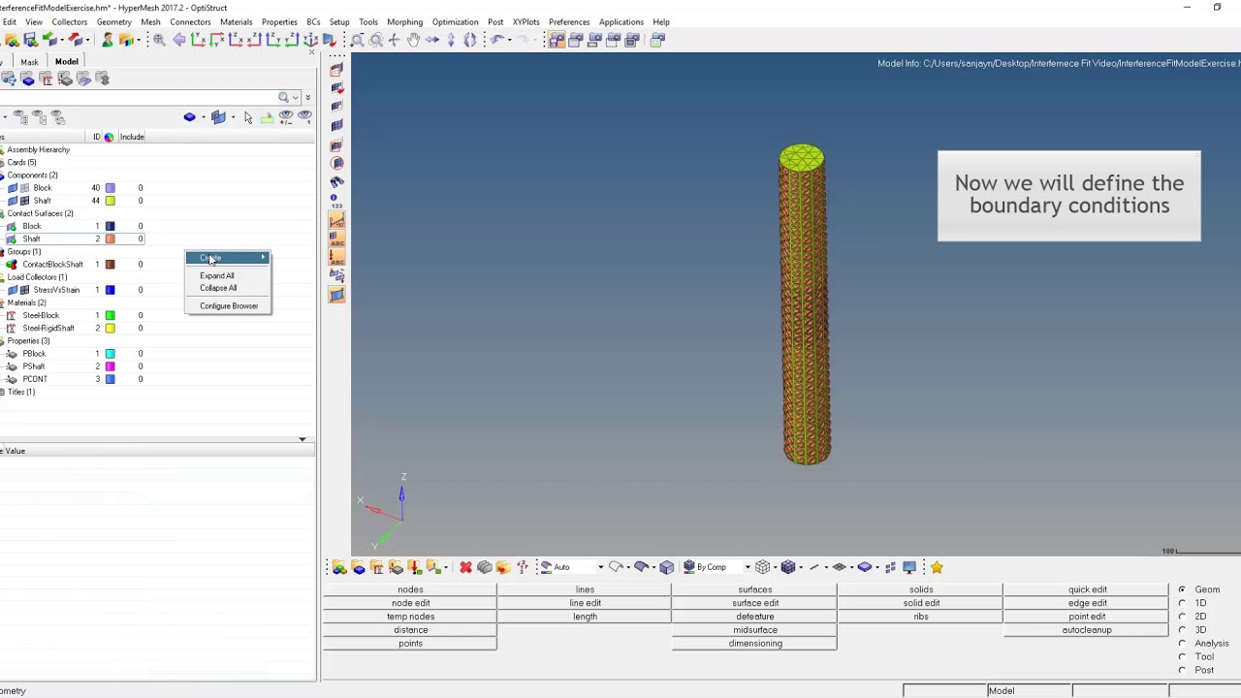Image resolution: width=1241 pixels, height=698 pixels.
Task: Select the Analysis radio button
Action: [1181, 644]
